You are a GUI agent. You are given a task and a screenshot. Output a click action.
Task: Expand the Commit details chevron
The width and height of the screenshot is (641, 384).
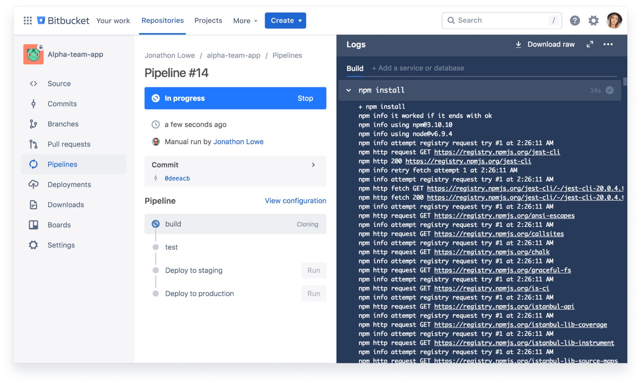313,165
